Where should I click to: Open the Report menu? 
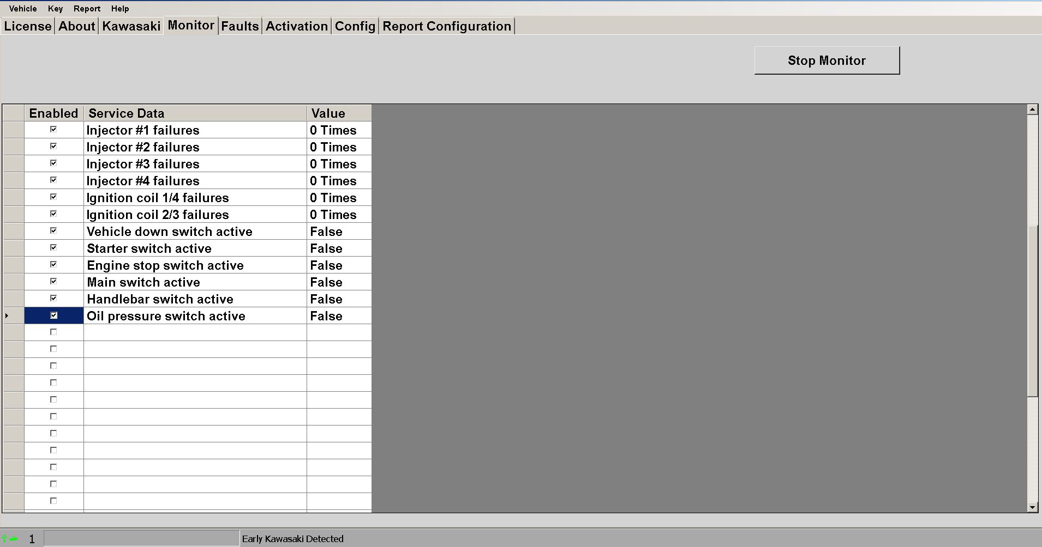(x=87, y=9)
